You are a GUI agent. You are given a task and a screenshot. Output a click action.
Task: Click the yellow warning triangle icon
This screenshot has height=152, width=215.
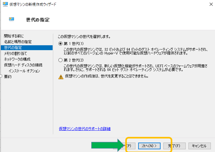(x=61, y=77)
